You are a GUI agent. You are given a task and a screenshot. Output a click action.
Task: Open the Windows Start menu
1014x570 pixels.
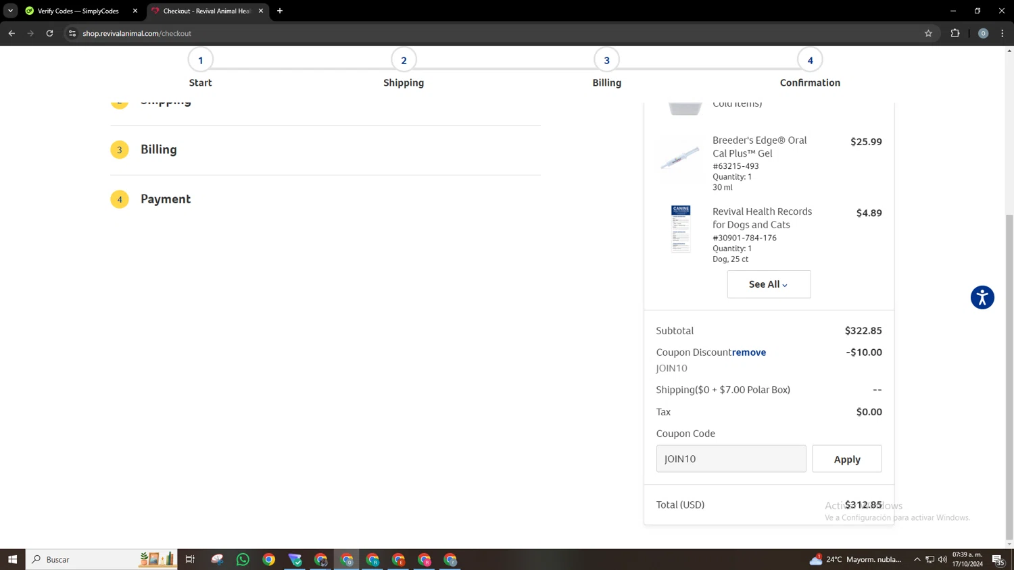click(12, 559)
